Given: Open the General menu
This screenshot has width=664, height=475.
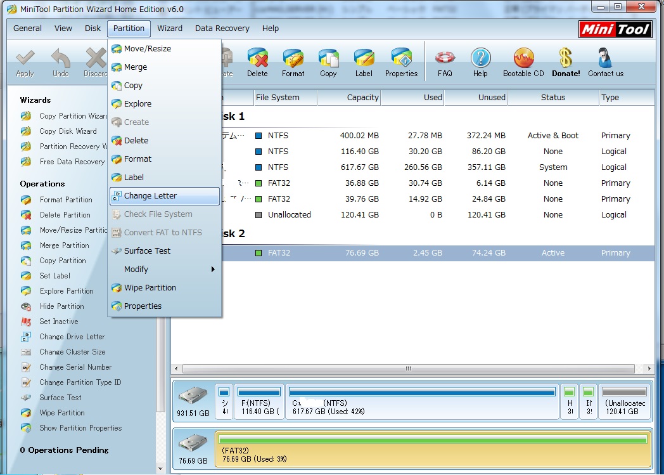Looking at the screenshot, I should tap(27, 29).
